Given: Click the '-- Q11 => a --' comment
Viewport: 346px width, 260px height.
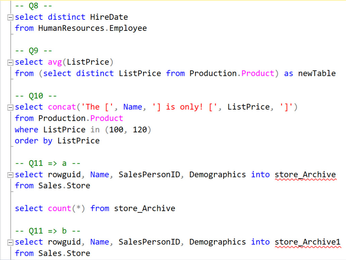Looking at the screenshot, I should (x=48, y=163).
